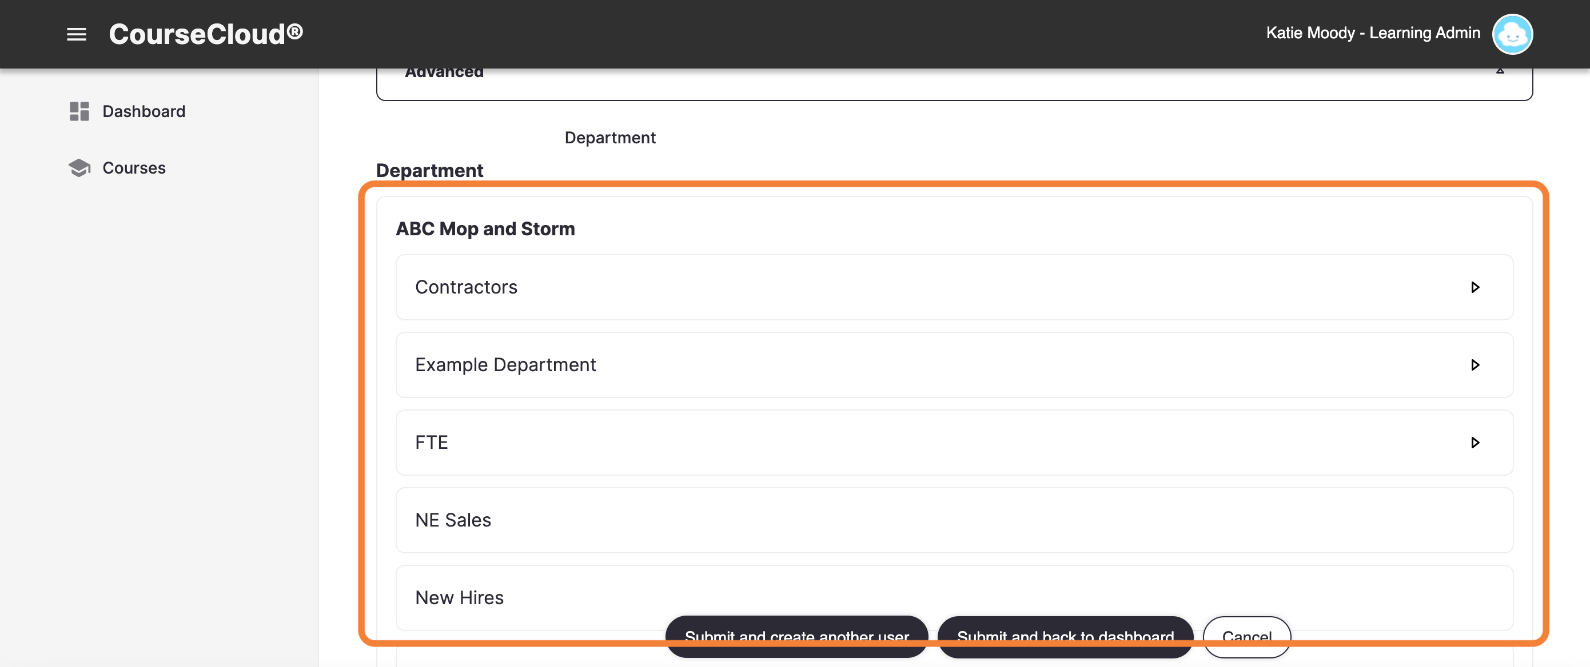Select the Example Department row
1590x667 pixels.
(x=954, y=365)
